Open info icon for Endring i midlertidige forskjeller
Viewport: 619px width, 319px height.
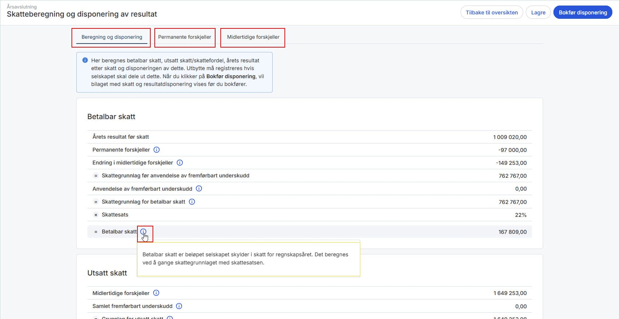180,163
